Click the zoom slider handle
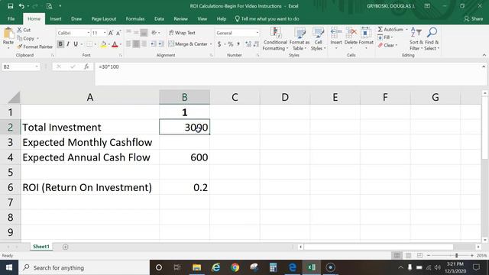This screenshot has width=489, height=275. (457, 255)
